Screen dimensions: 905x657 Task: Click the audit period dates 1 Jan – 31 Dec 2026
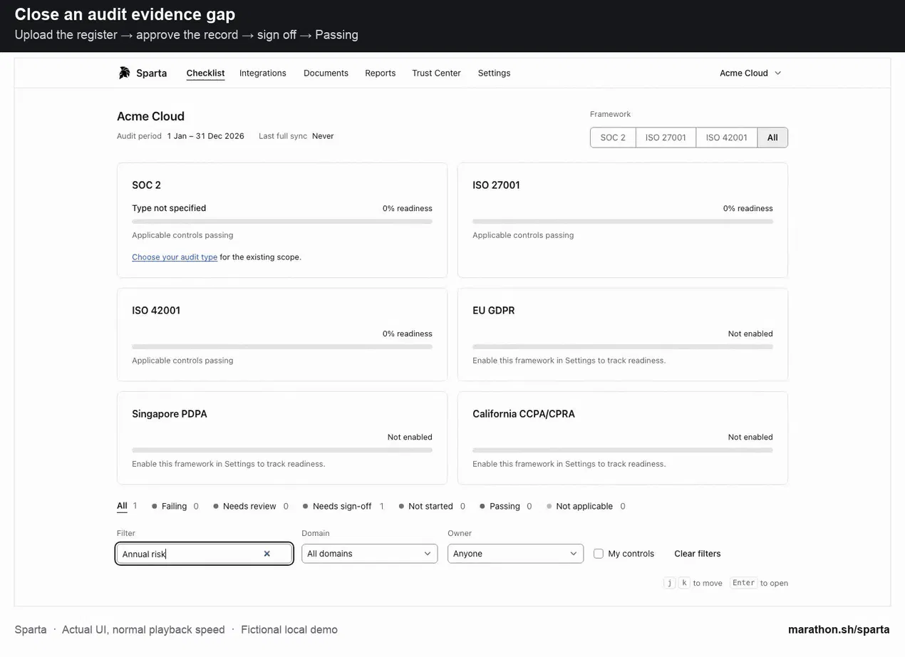pyautogui.click(x=206, y=136)
